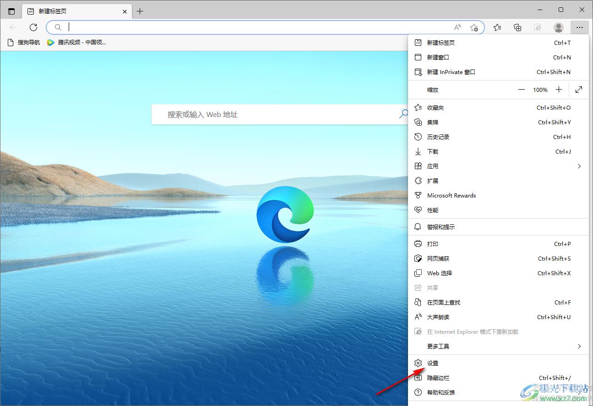Open 扩展 from the menu
The height and width of the screenshot is (406, 593).
498,181
